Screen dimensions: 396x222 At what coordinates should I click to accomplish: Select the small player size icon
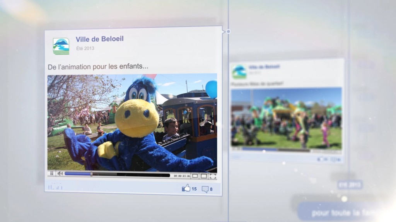pyautogui.click(x=195, y=176)
